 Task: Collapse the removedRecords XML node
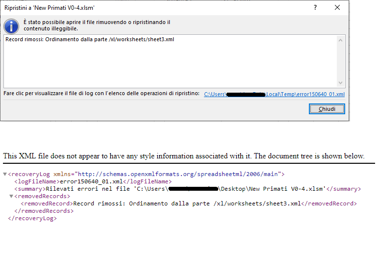point(11,196)
